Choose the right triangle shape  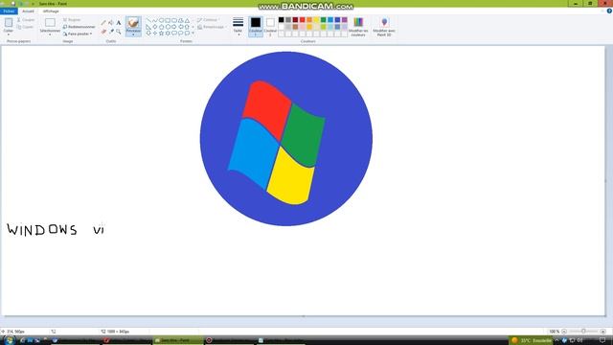tap(148, 27)
